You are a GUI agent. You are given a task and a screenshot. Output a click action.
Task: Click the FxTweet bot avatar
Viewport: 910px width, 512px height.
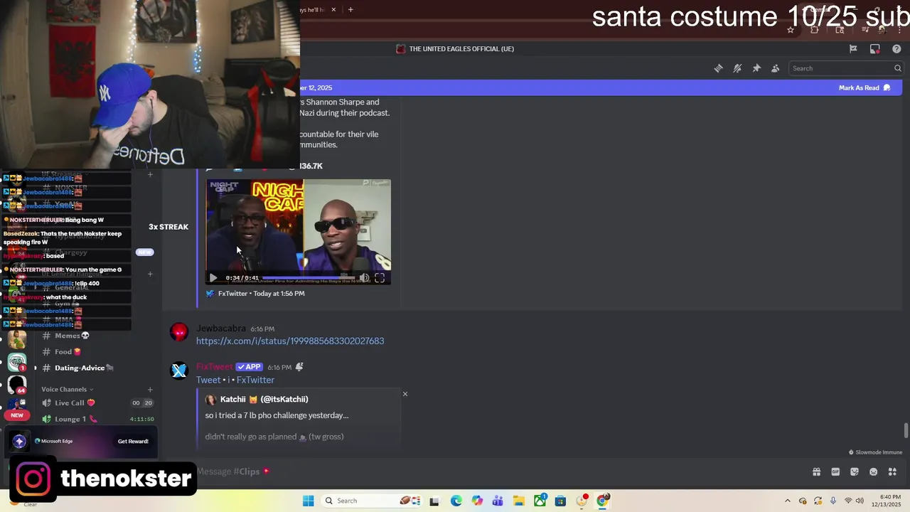pos(179,370)
